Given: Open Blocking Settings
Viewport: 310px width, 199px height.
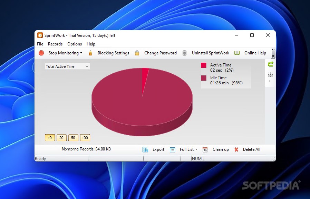Looking at the screenshot, I should (x=113, y=53).
